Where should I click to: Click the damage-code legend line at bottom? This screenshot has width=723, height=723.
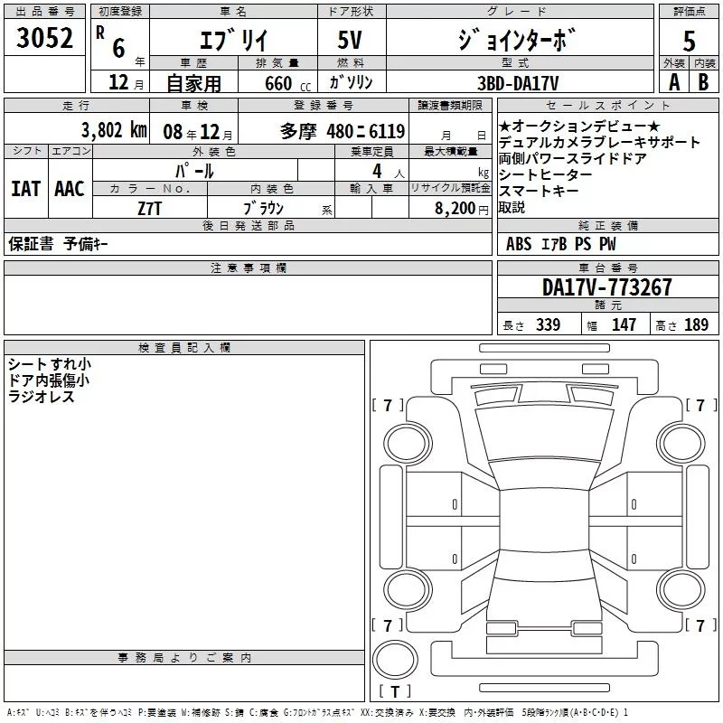point(317,712)
